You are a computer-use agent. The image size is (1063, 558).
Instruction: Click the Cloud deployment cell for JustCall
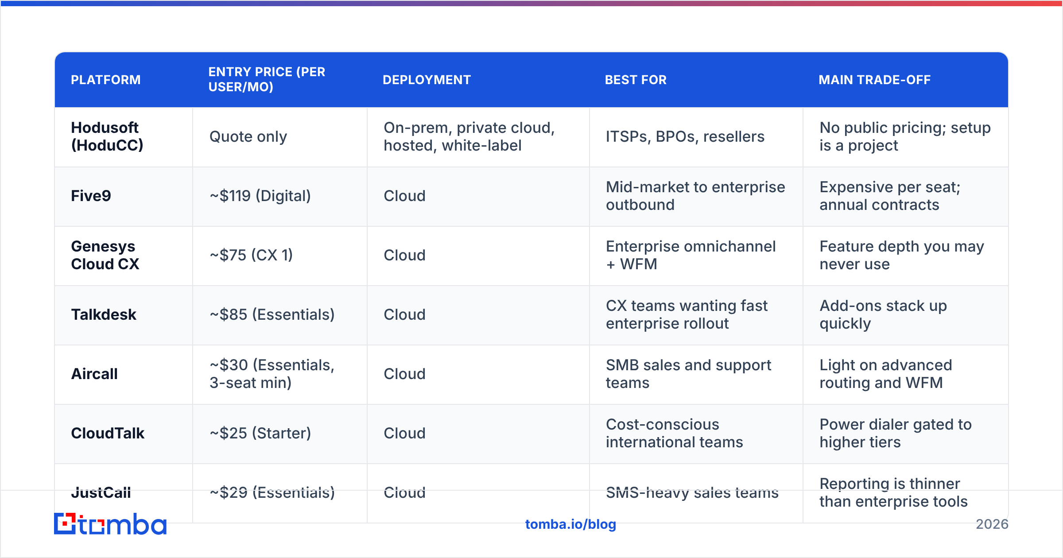478,493
